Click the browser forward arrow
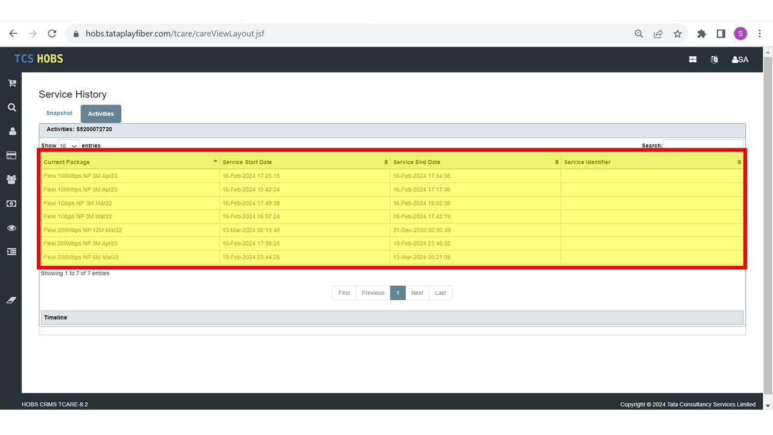 [x=33, y=34]
